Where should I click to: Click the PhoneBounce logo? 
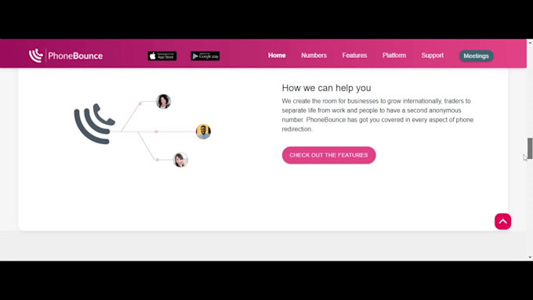pyautogui.click(x=66, y=56)
